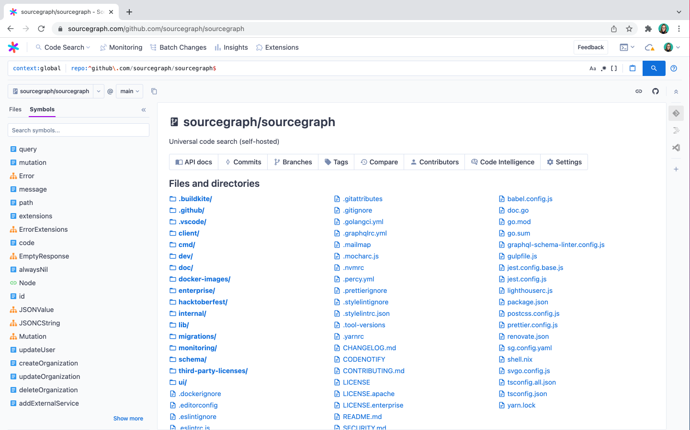The image size is (690, 430).
Task: Click the cloud warning status icon
Action: tap(650, 47)
